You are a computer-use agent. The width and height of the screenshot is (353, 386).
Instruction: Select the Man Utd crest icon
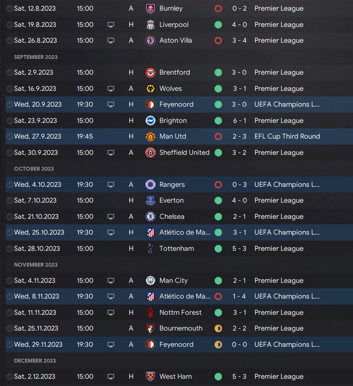[x=150, y=136]
